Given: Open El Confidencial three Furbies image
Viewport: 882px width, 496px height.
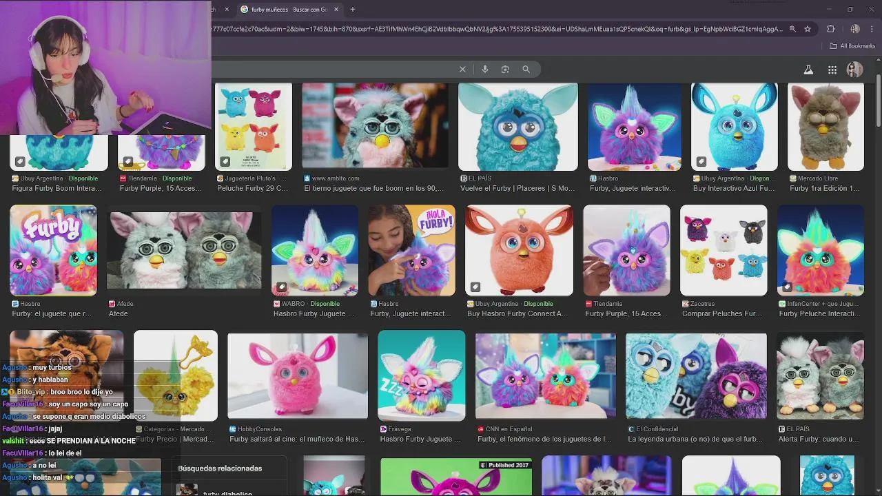Looking at the screenshot, I should point(696,376).
